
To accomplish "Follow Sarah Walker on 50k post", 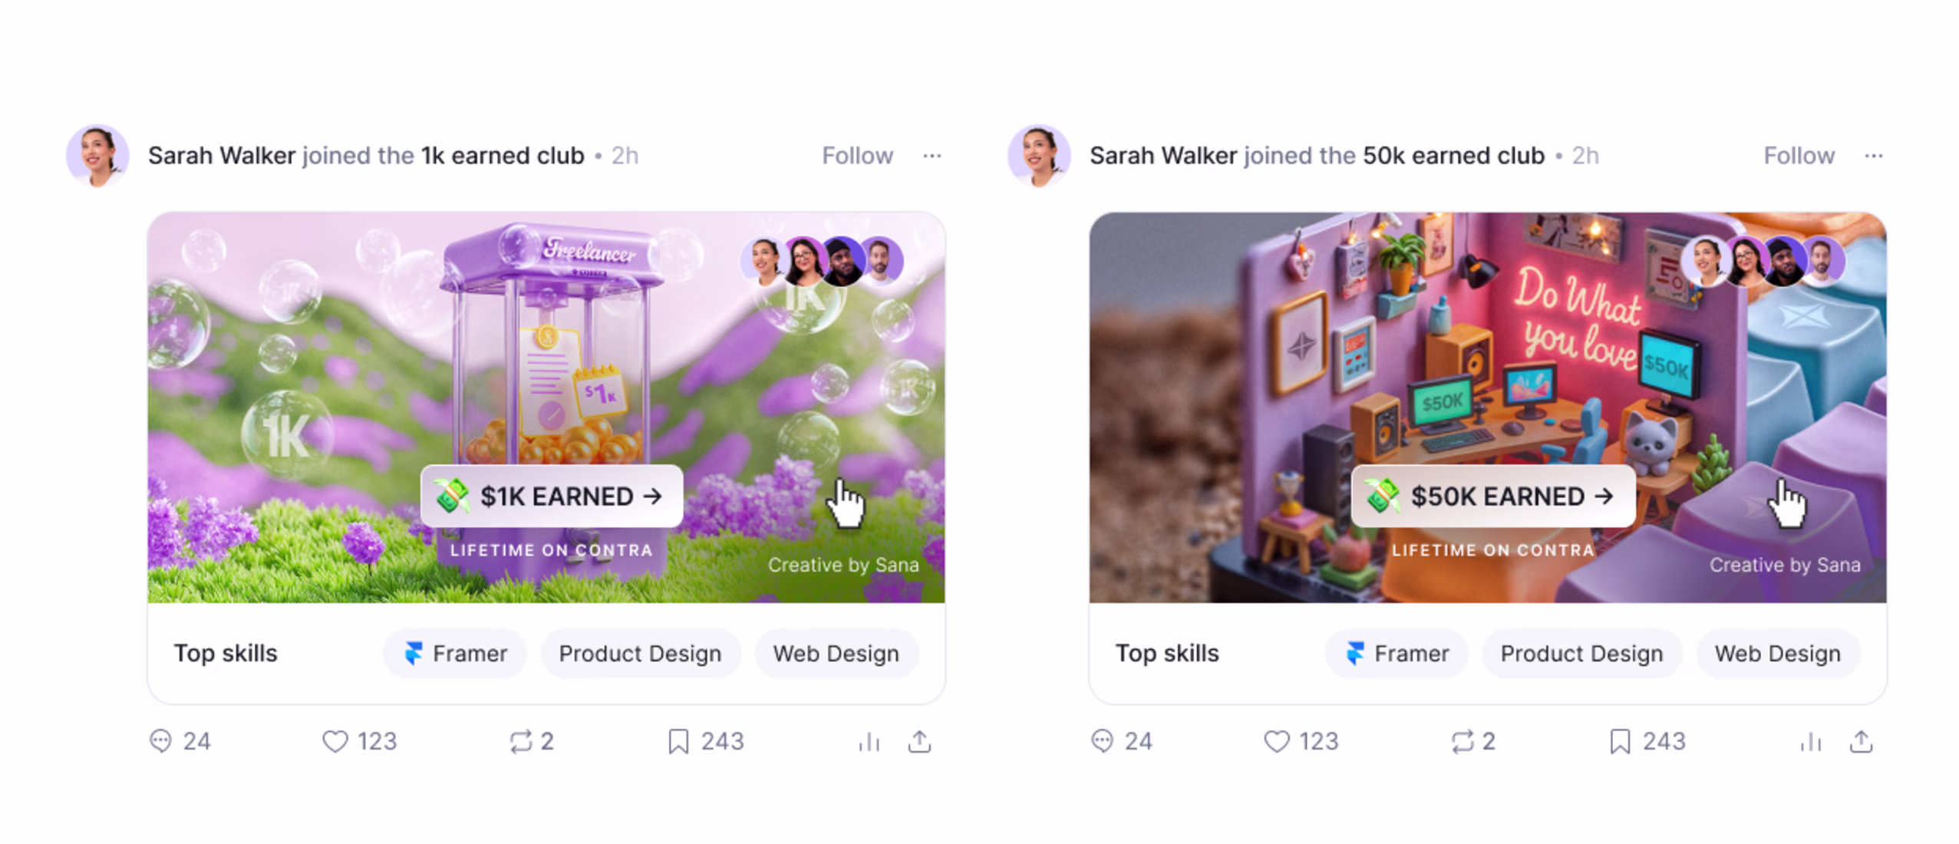I will coord(1799,156).
